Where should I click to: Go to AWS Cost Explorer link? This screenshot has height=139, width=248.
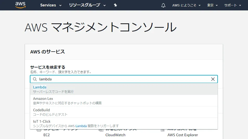183,135
